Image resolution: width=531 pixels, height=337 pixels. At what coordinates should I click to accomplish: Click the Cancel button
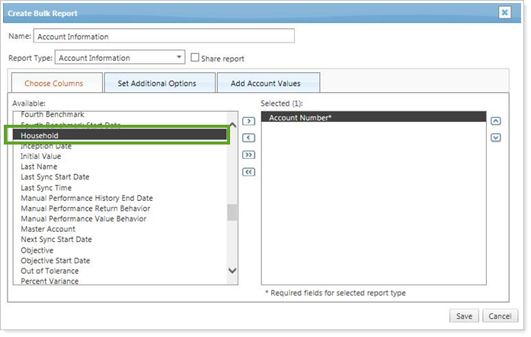499,316
